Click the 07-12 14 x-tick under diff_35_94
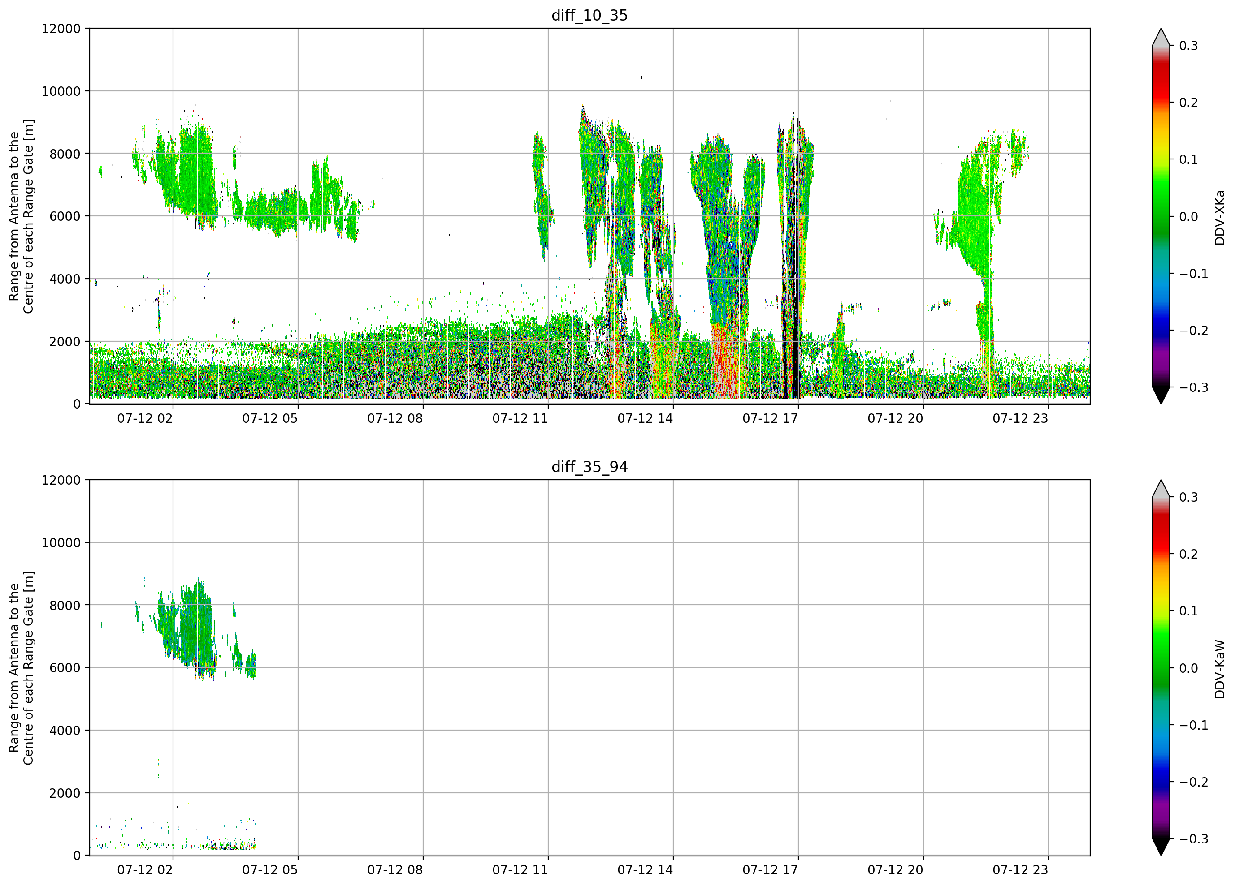Viewport: 1235px width, 886px height. [x=645, y=870]
